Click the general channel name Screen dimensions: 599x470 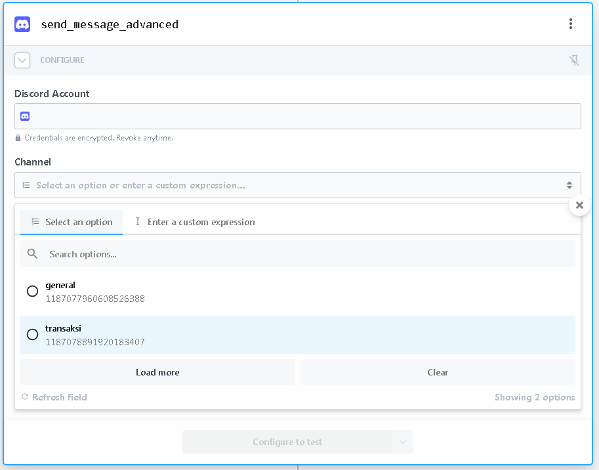[60, 286]
